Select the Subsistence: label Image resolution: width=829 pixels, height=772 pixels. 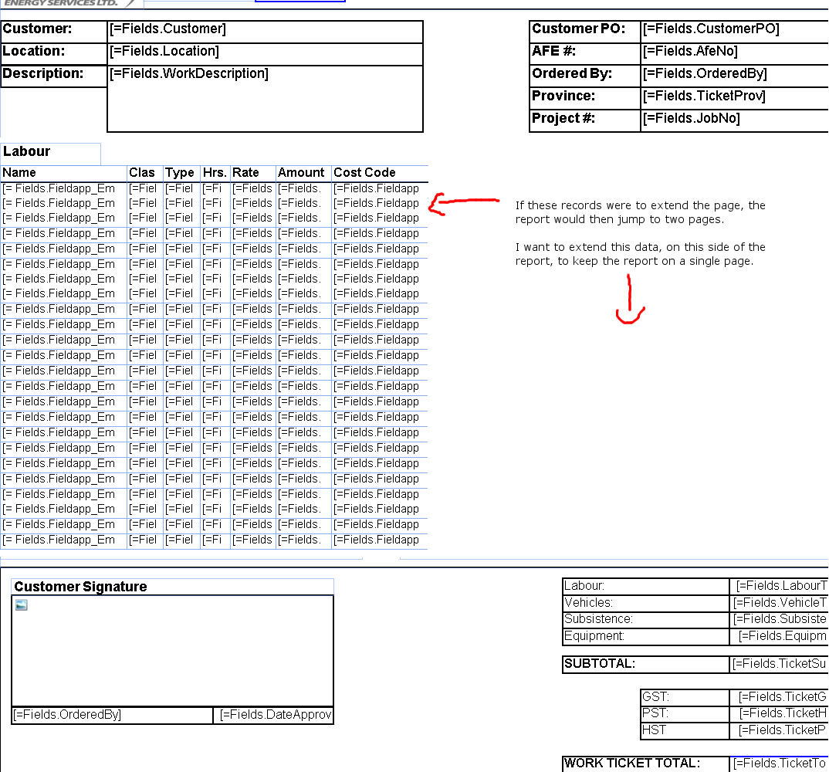[x=645, y=620]
